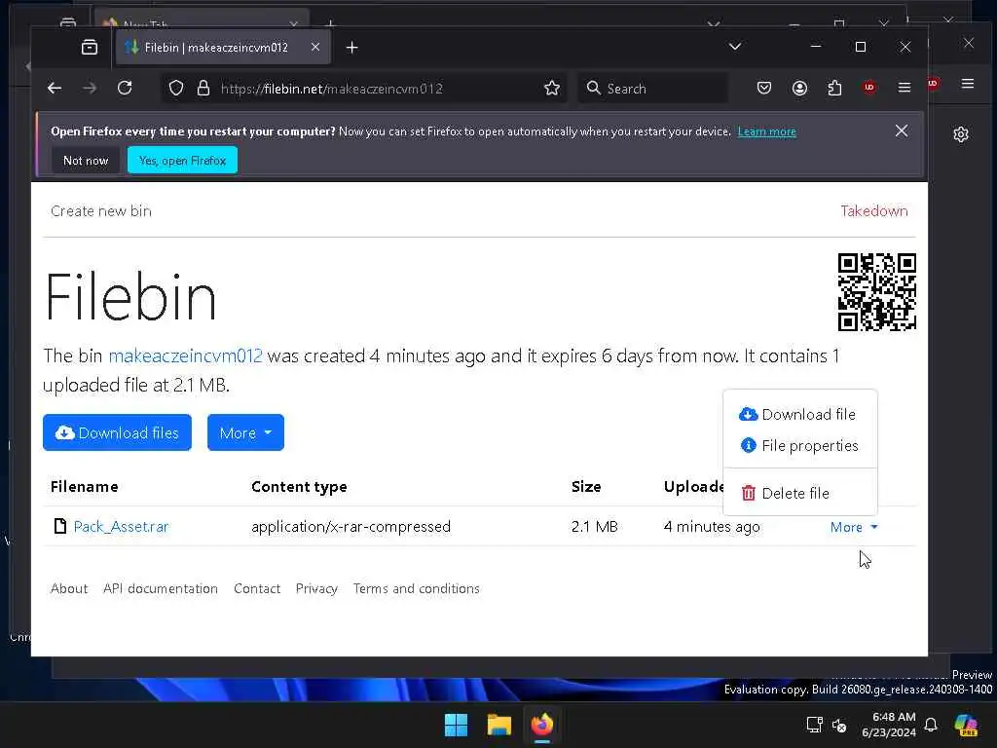997x748 pixels.
Task: Dismiss the Firefox startup notification bar
Action: (x=902, y=131)
